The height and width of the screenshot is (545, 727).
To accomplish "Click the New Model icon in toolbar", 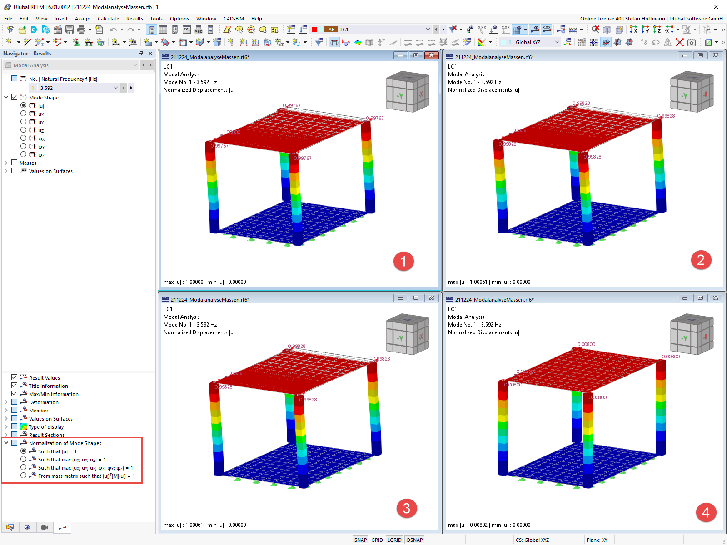I will tap(10, 30).
